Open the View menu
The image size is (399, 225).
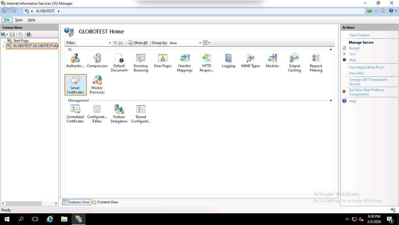[x=19, y=20]
